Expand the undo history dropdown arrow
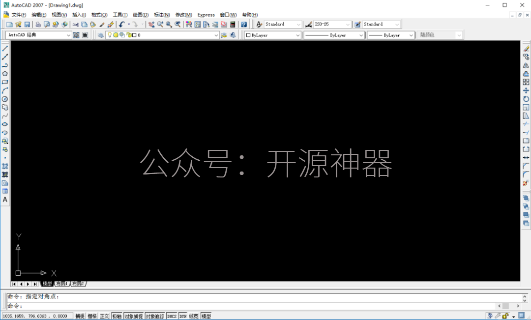The image size is (531, 320). click(129, 25)
